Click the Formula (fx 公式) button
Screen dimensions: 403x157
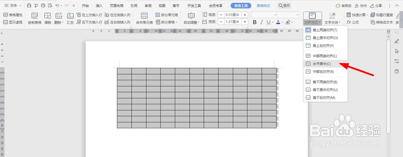(353, 22)
